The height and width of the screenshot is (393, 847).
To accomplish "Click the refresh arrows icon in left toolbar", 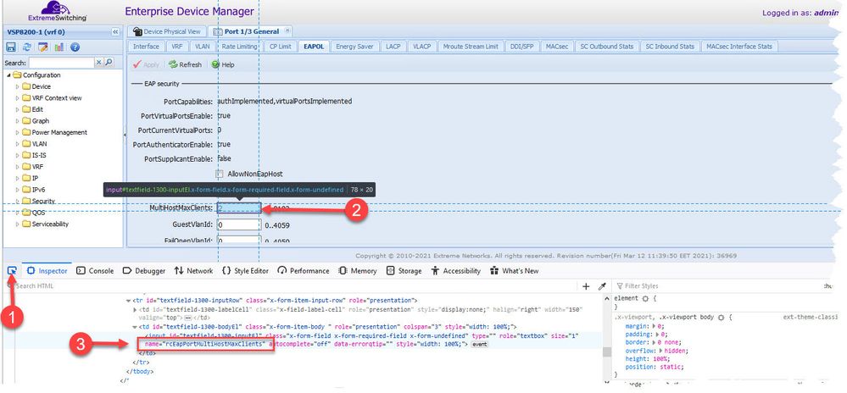I will [28, 47].
